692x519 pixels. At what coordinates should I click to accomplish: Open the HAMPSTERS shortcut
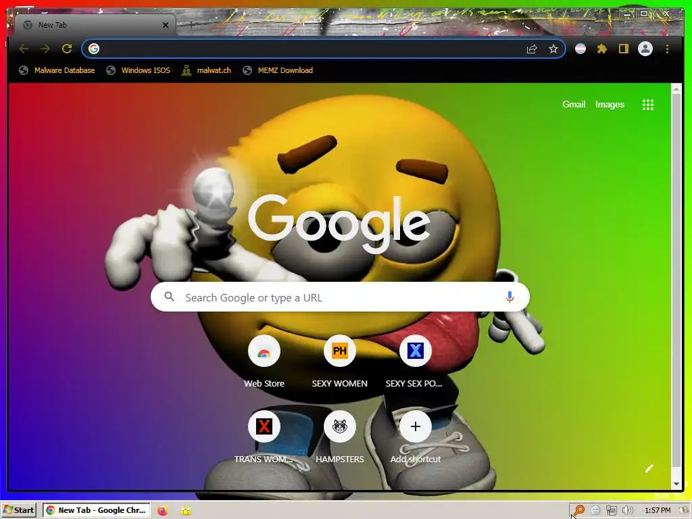point(339,427)
